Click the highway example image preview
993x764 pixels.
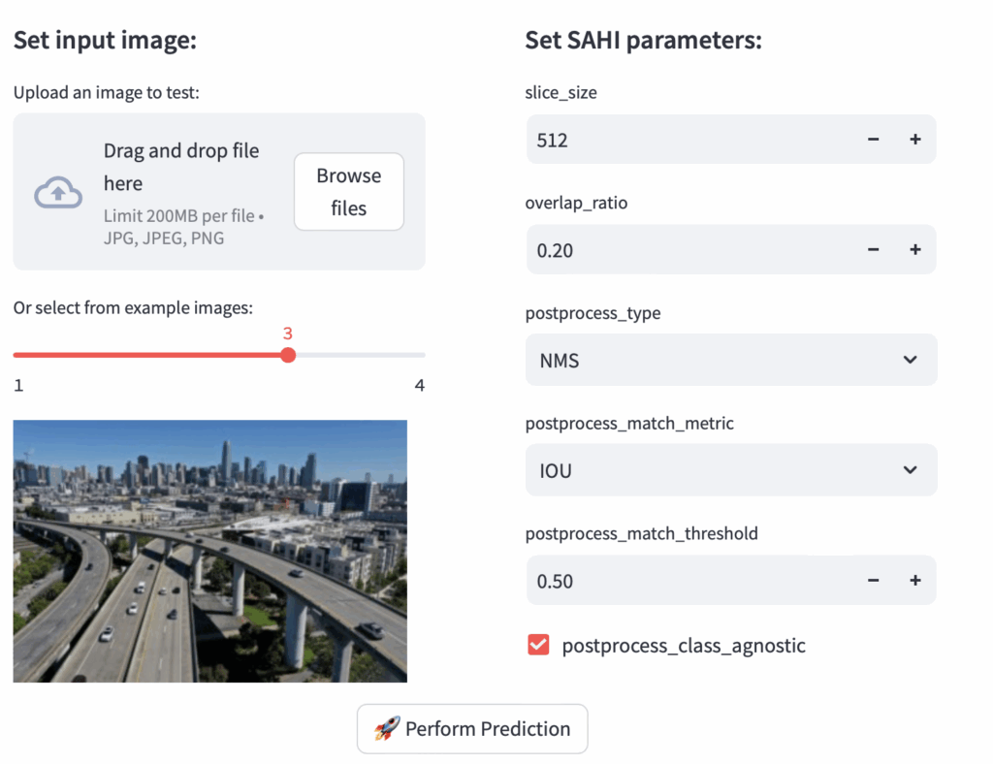coord(209,551)
